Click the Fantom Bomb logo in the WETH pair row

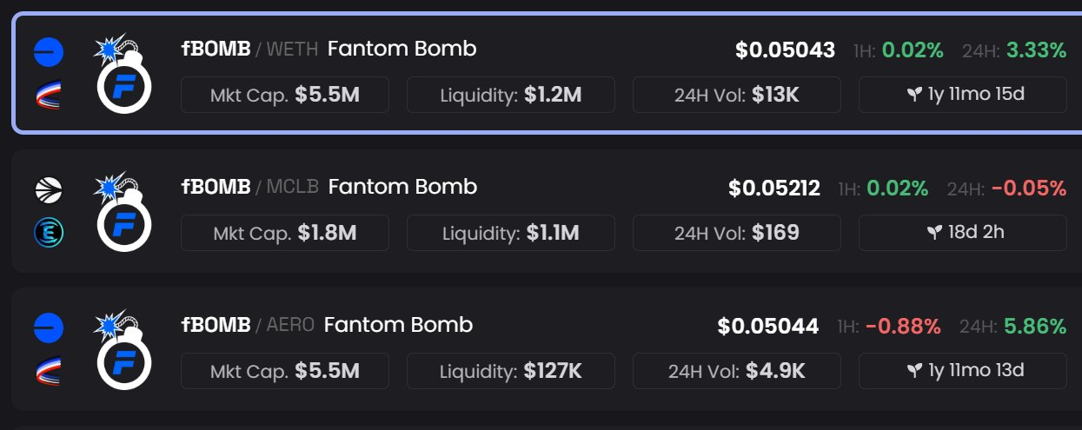(123, 74)
